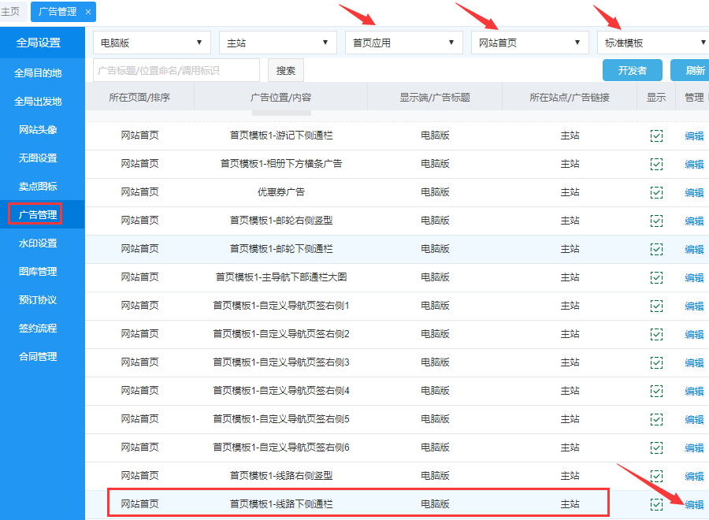Toggle display checkbox for 首页模板1-游记下侧通栏
Viewport: 709px width, 520px height.
pos(656,136)
